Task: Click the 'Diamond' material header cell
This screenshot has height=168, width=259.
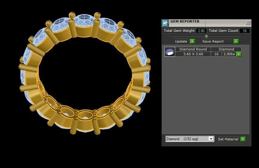Action: 226,49
